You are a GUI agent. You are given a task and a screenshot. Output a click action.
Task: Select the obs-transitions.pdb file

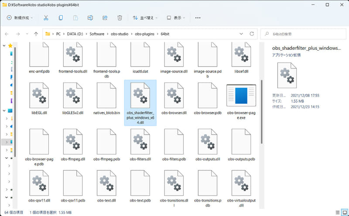[208, 189]
